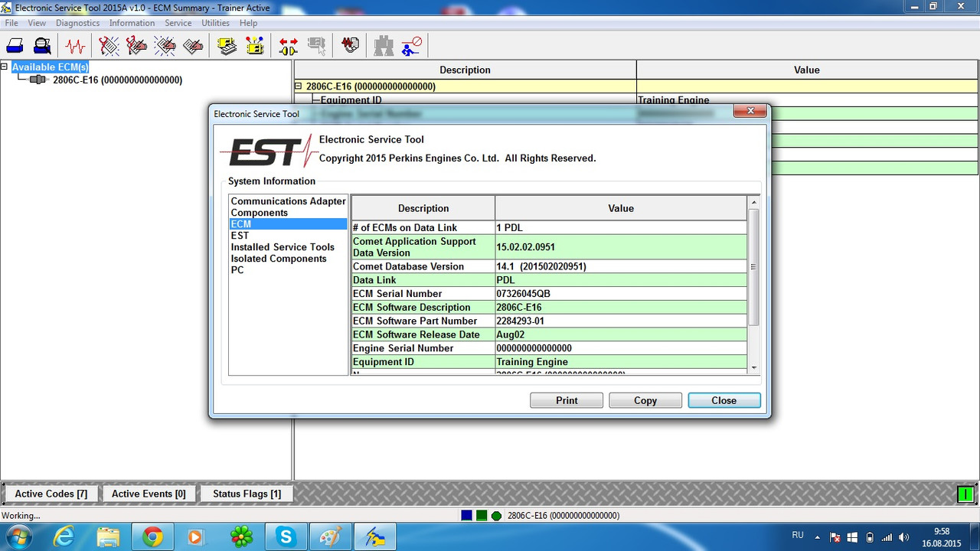Click the Value column header in dialog
The width and height of the screenshot is (980, 551).
(x=621, y=208)
